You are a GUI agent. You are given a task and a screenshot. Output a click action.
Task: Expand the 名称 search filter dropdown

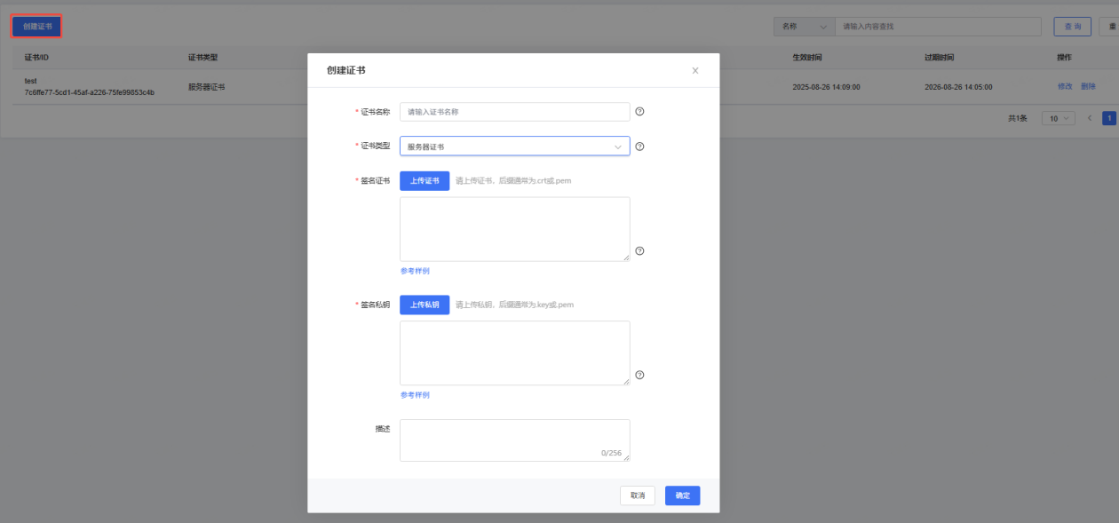point(804,27)
